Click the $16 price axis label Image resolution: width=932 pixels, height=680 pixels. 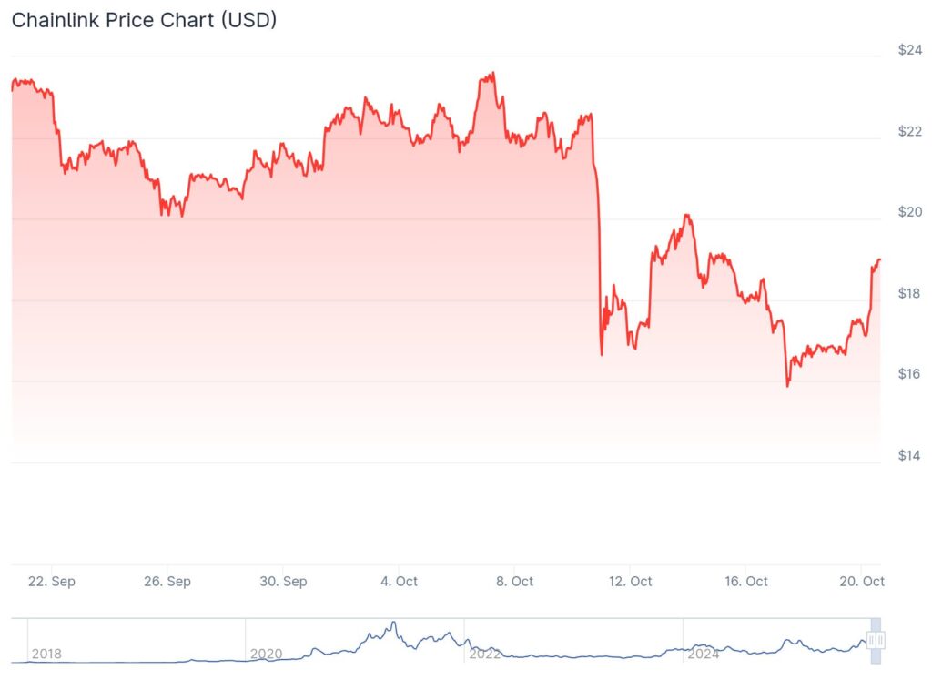907,374
